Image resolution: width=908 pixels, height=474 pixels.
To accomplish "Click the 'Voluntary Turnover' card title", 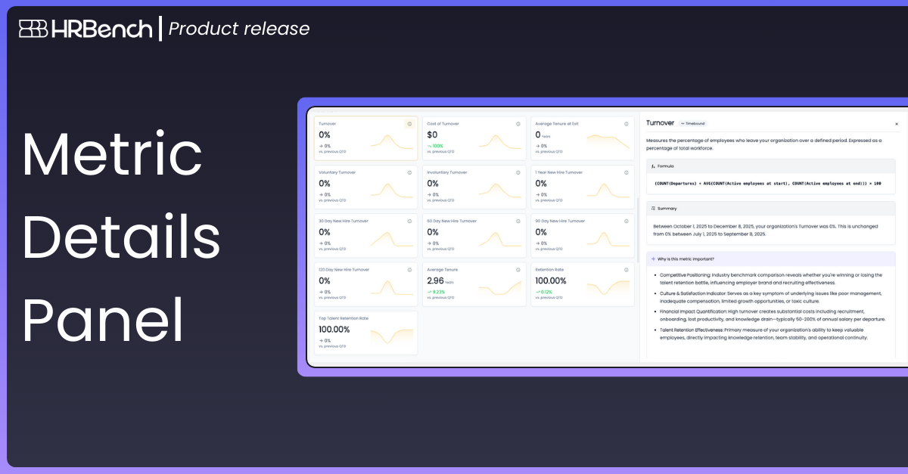I will [337, 172].
